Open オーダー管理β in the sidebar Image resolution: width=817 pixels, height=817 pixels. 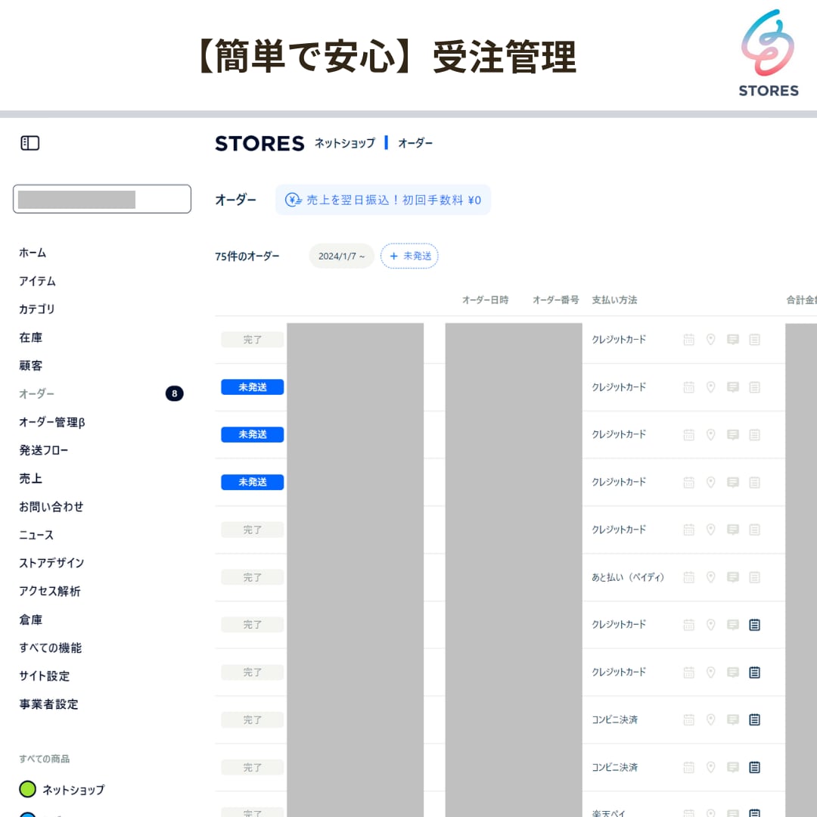[x=51, y=422]
